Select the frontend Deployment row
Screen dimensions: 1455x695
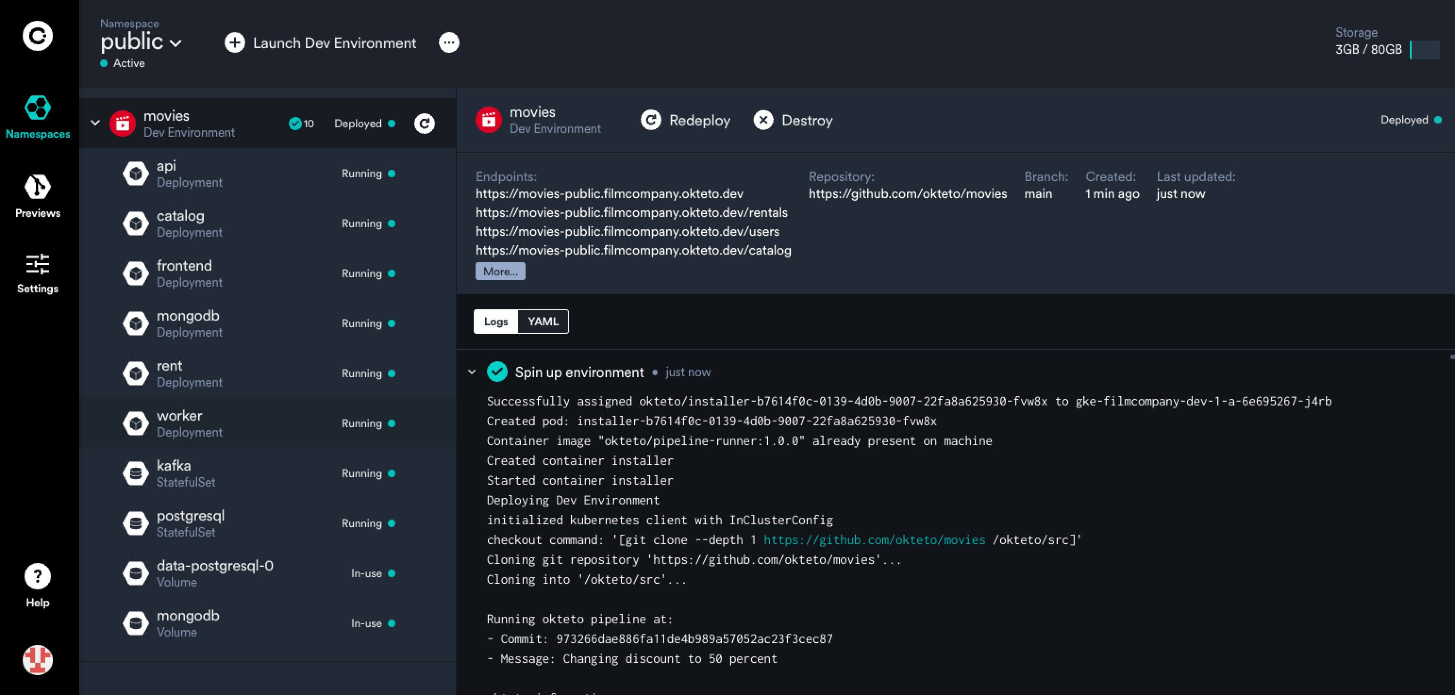(268, 273)
